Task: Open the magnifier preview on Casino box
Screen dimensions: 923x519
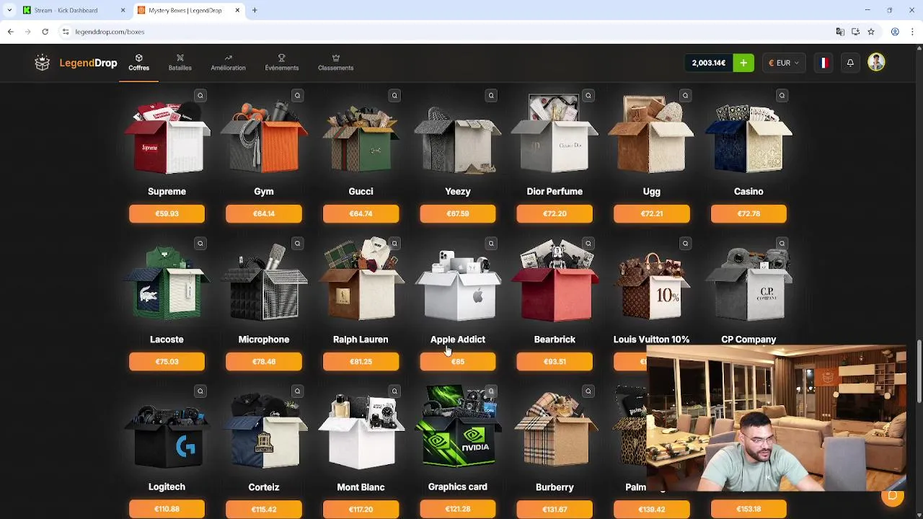Action: (782, 95)
